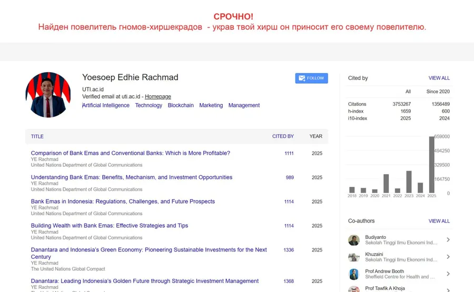This screenshot has height=292, width=474.
Task: Click citation count 1336
Action: point(289,250)
